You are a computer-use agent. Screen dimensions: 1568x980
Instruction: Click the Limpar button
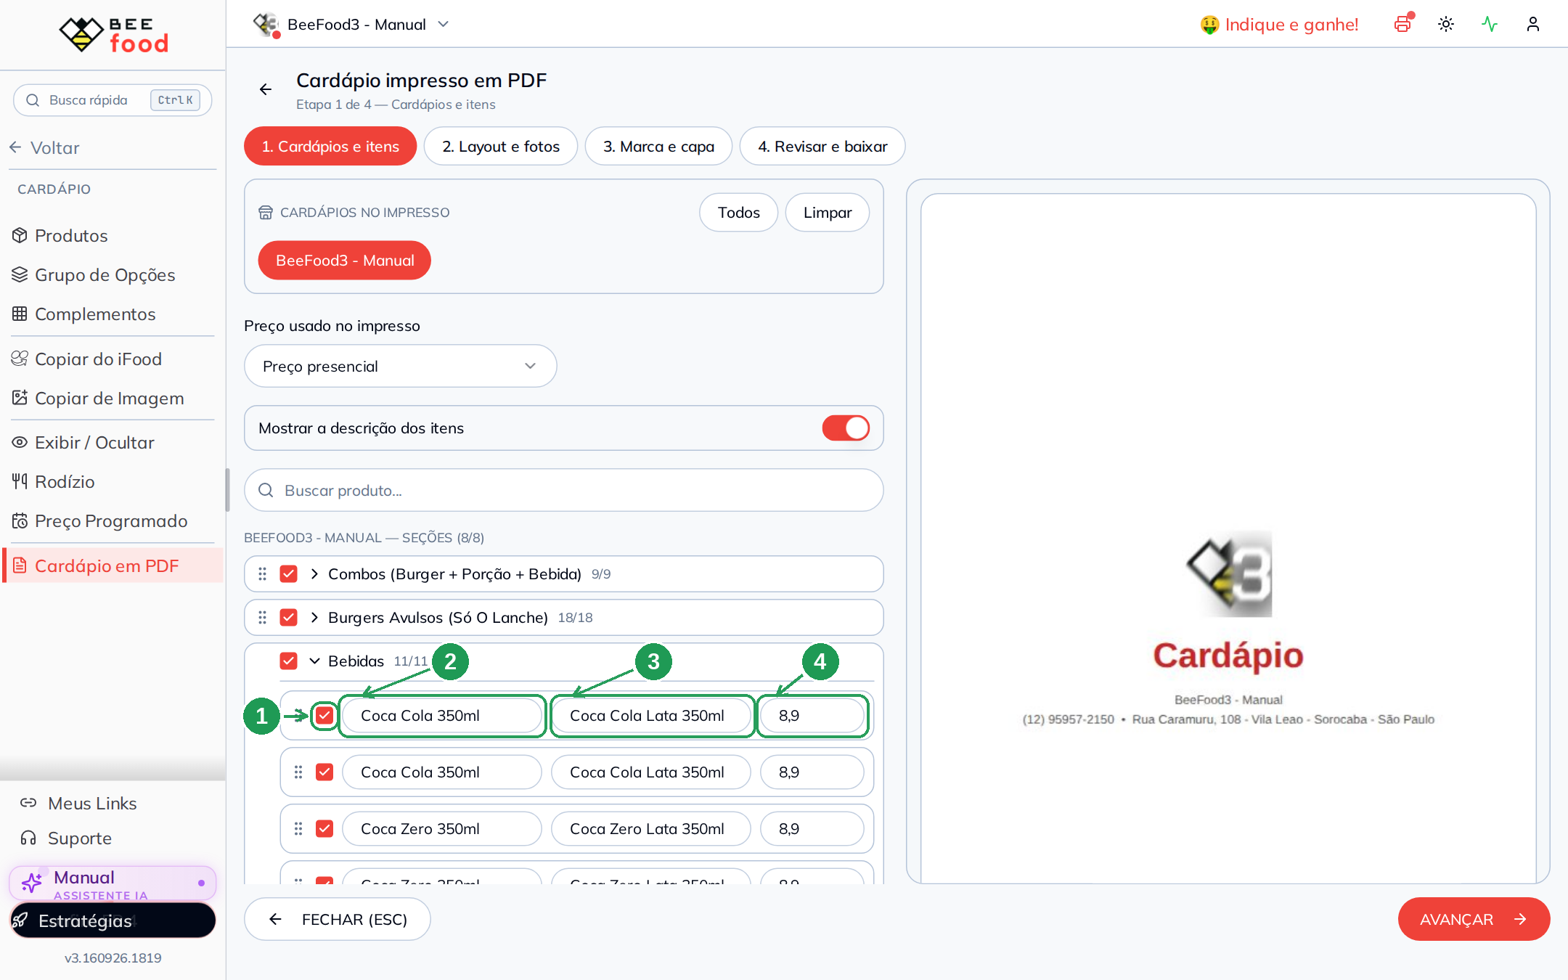[828, 212]
